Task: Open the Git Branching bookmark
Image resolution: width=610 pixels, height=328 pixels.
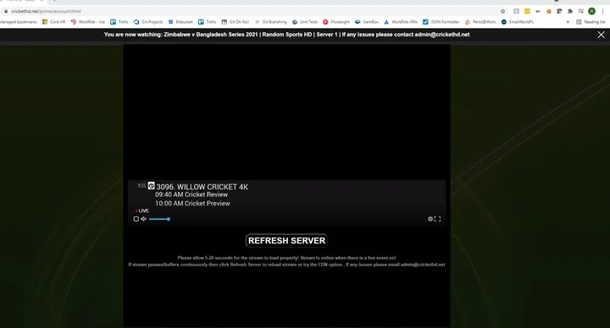Action: (x=271, y=22)
